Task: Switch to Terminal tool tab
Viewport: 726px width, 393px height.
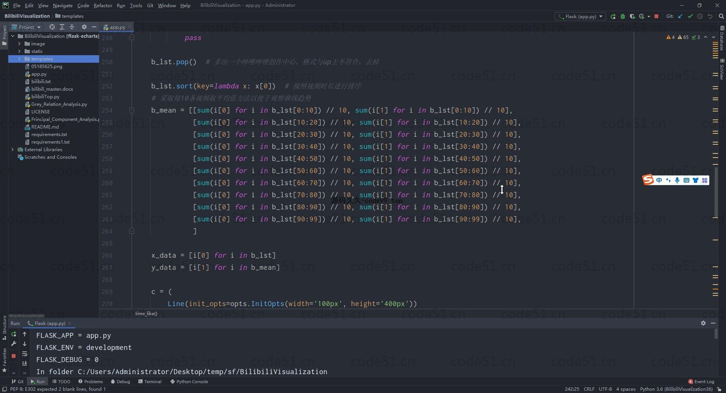Action: coord(150,381)
